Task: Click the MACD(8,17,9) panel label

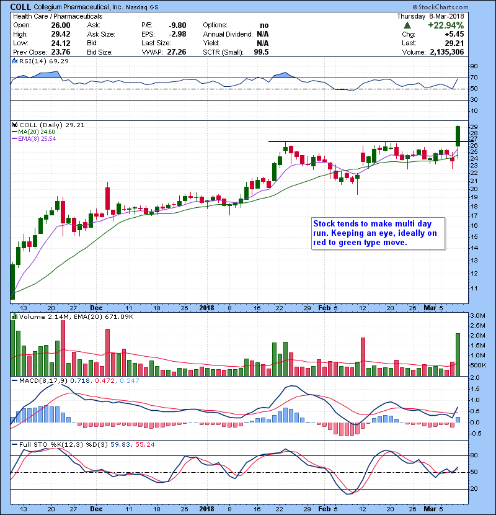Action: 43,381
